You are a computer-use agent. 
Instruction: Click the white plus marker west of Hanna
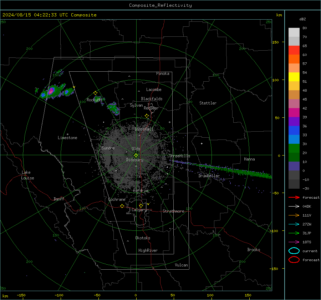coord(202,143)
